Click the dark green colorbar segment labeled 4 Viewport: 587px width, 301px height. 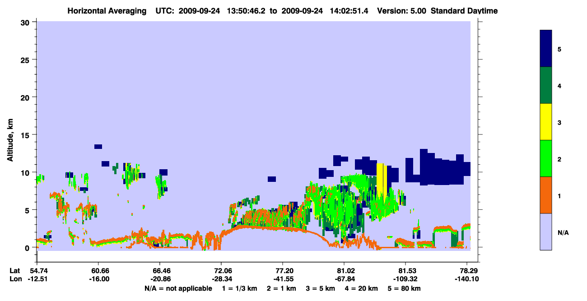tap(546, 85)
